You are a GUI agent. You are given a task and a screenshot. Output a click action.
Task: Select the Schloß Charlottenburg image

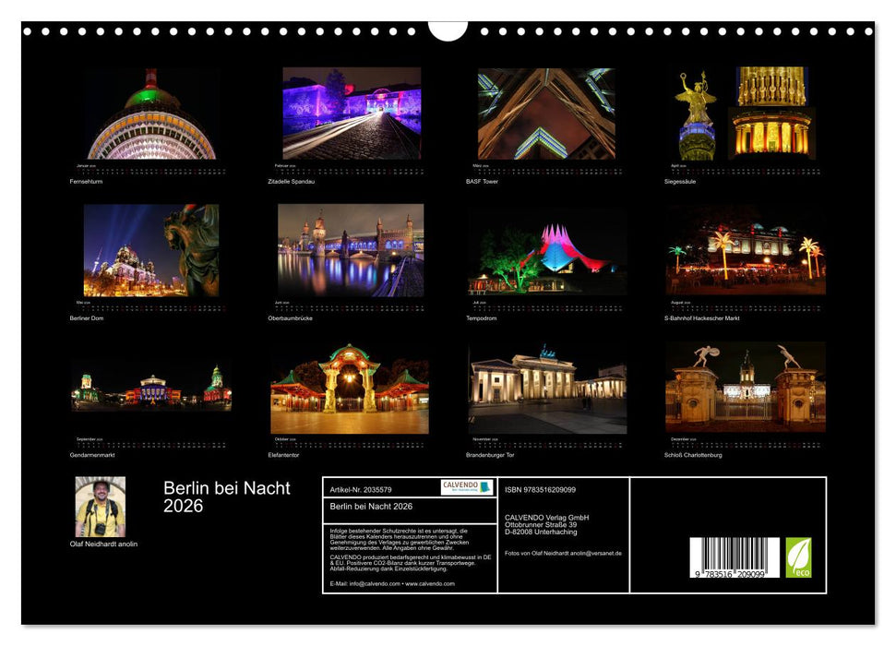(x=740, y=388)
